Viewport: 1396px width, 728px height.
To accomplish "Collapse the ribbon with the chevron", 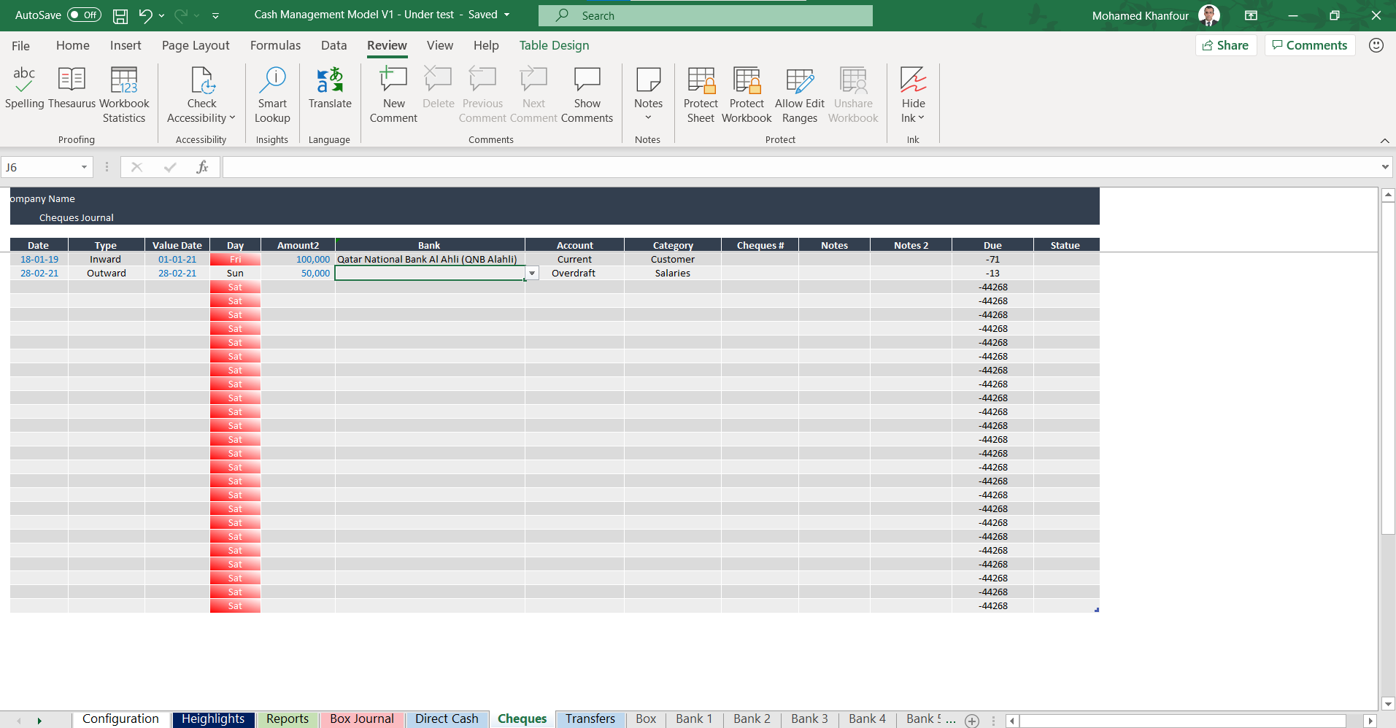I will pos(1384,140).
